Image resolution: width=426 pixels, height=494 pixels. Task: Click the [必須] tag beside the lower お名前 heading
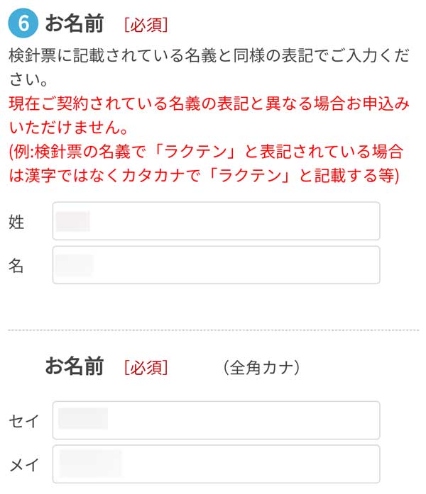(146, 367)
